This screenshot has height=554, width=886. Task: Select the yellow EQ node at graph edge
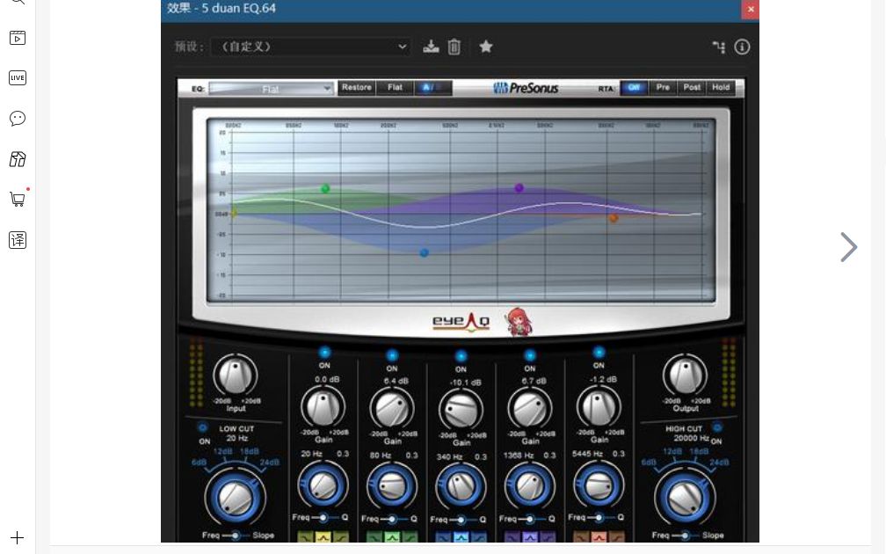[x=234, y=213]
